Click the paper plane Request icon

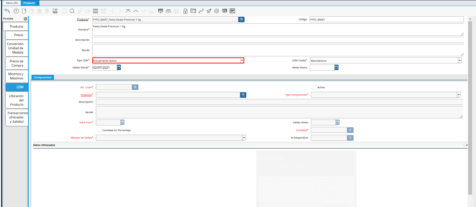pyautogui.click(x=209, y=11)
